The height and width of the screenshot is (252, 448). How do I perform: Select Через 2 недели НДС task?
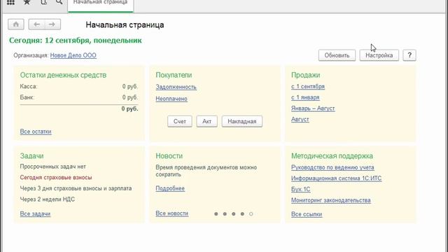[48, 199]
